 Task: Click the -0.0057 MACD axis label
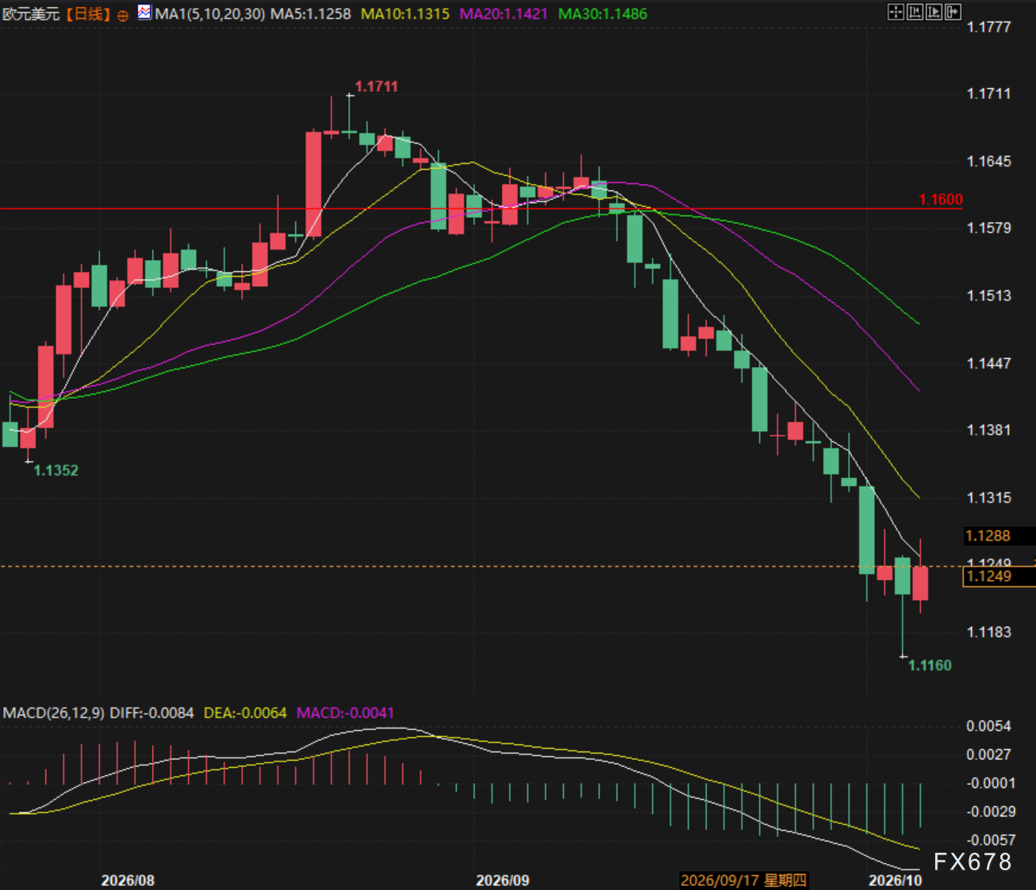(990, 840)
